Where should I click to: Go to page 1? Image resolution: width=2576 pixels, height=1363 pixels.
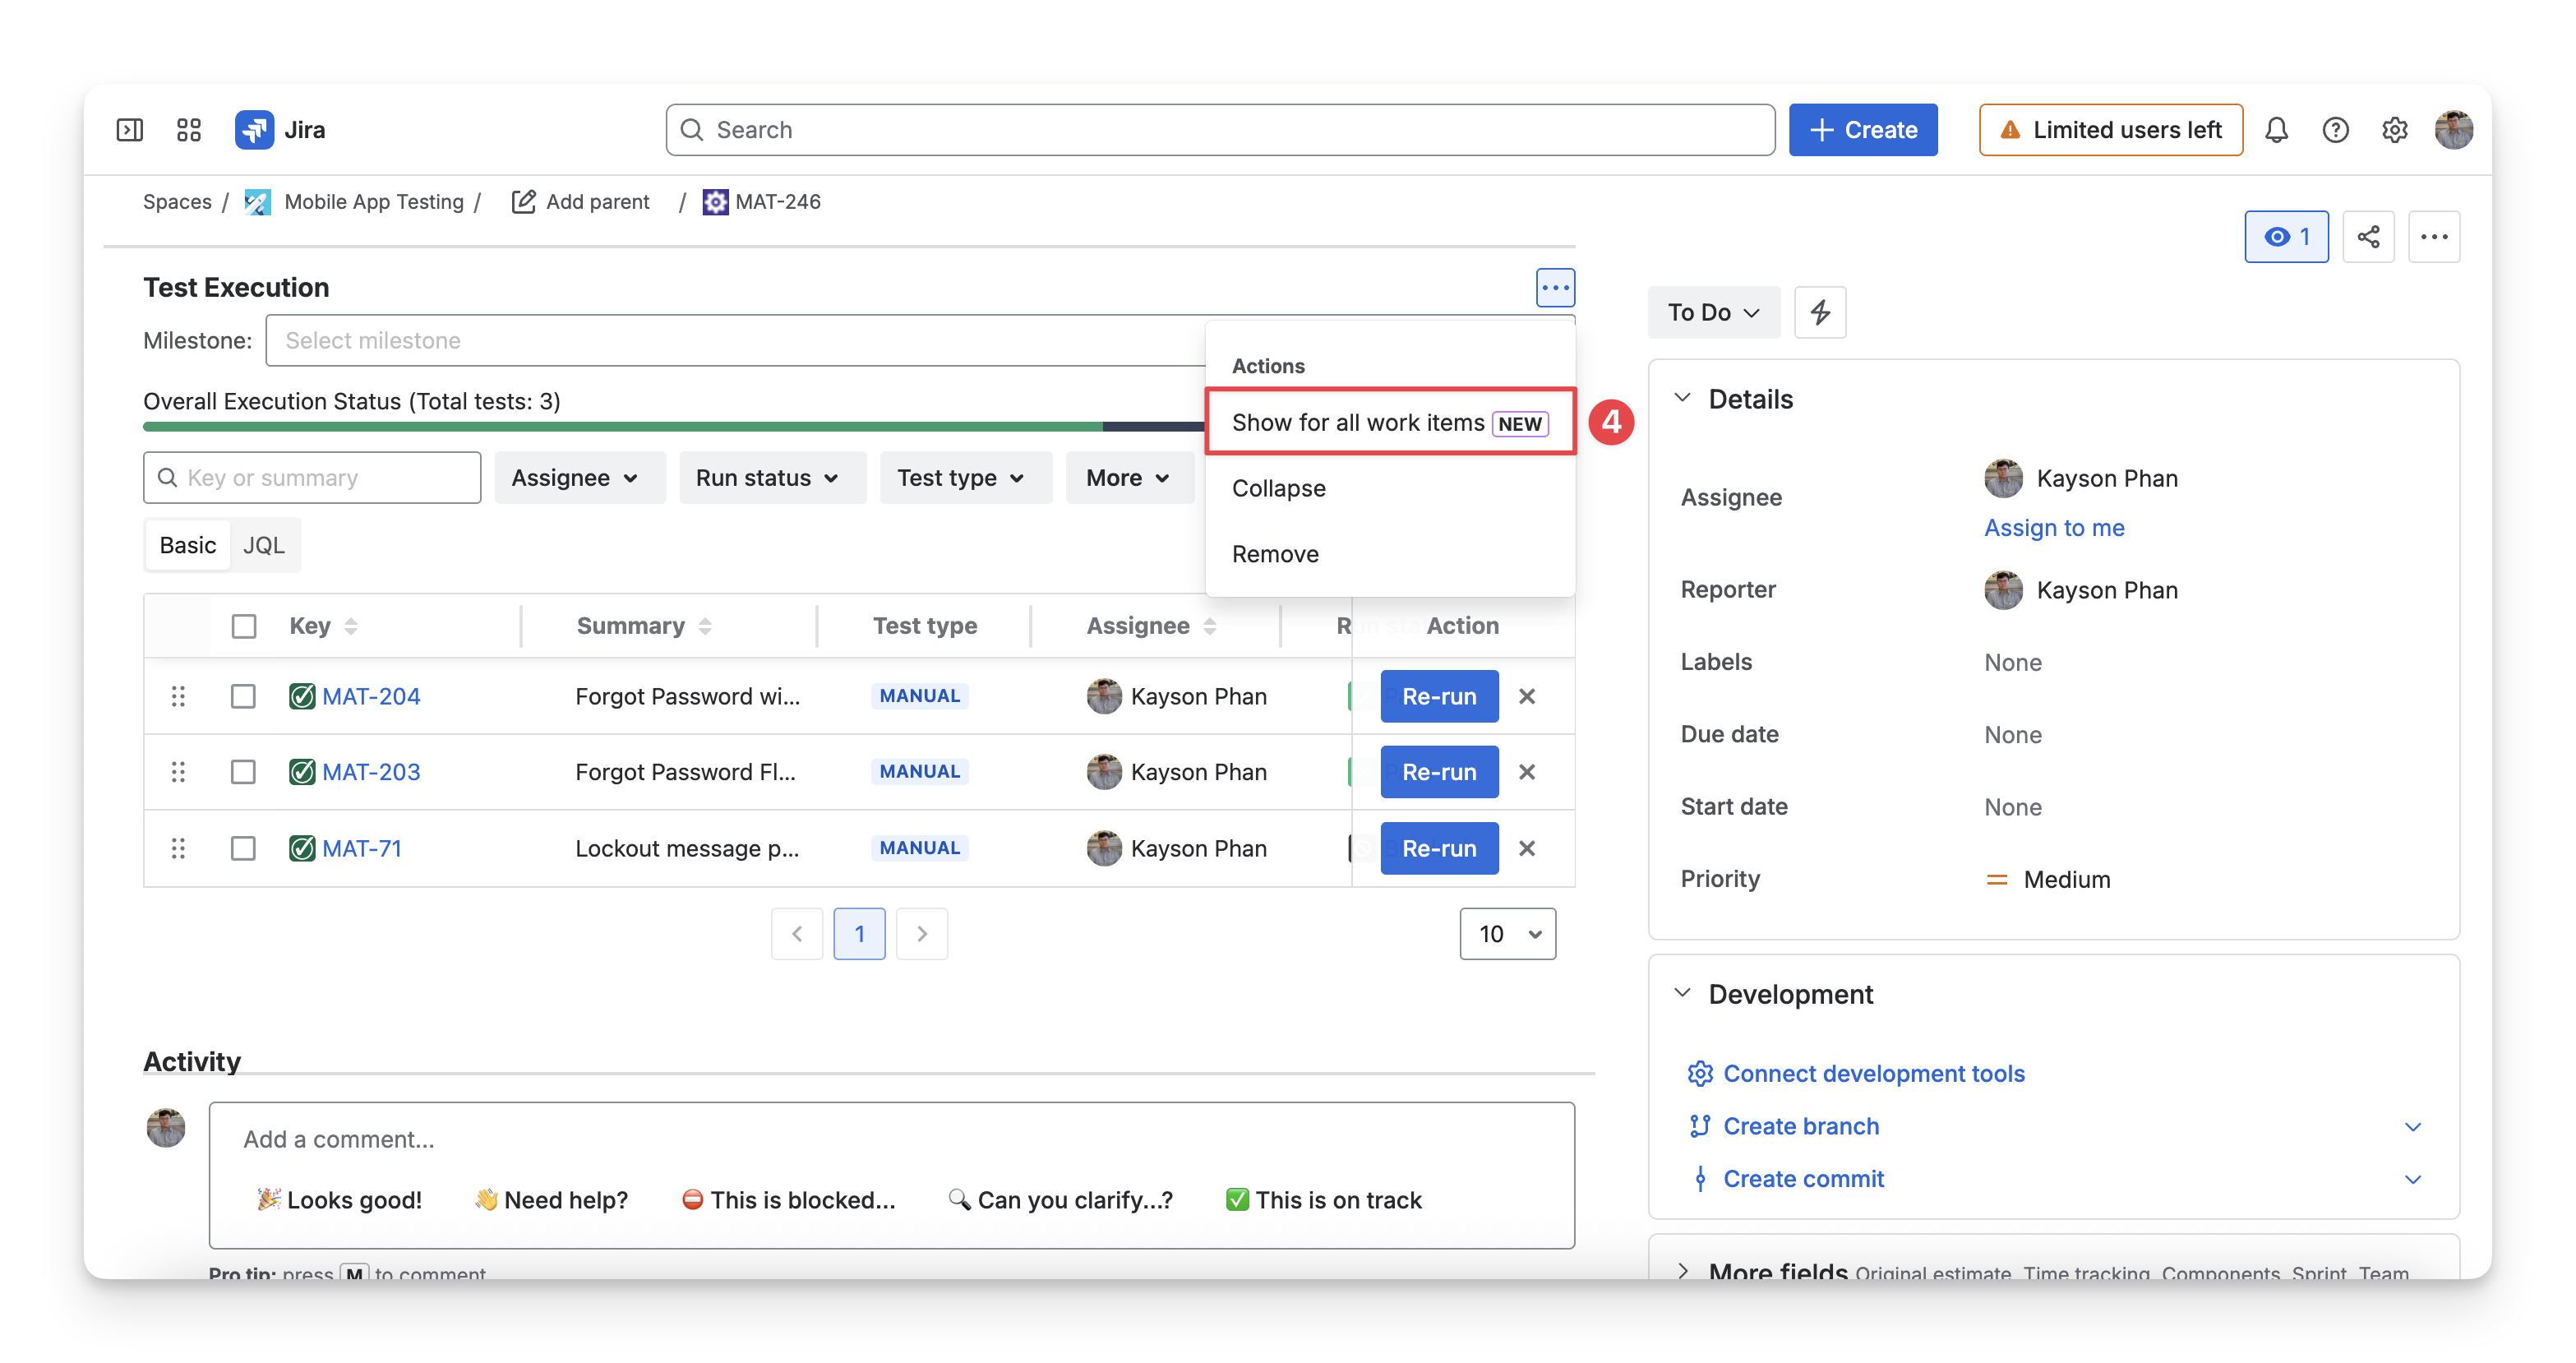pos(859,934)
